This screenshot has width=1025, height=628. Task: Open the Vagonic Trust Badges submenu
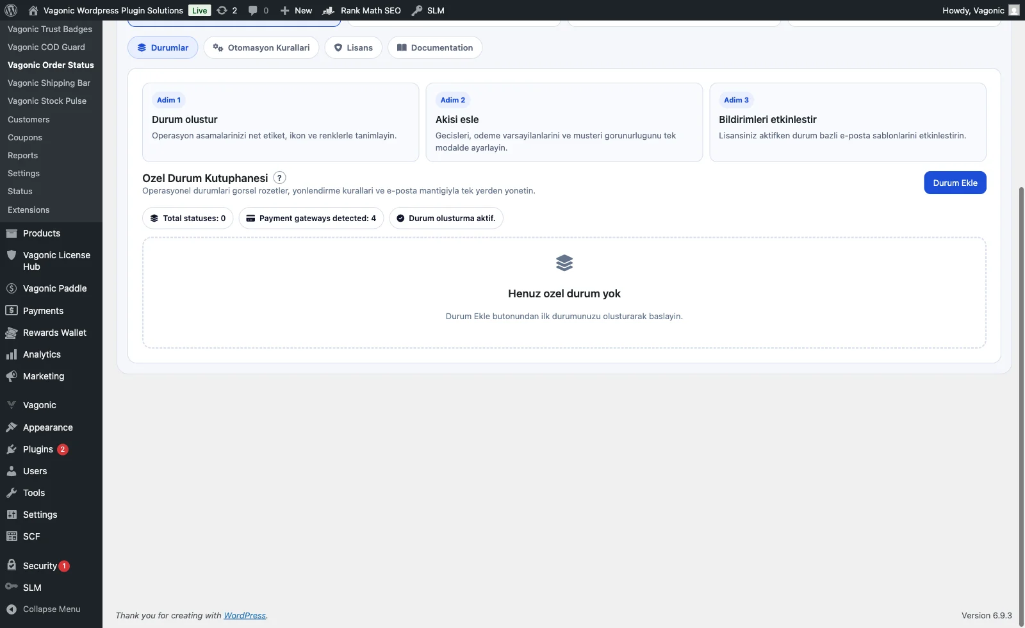[x=50, y=29]
